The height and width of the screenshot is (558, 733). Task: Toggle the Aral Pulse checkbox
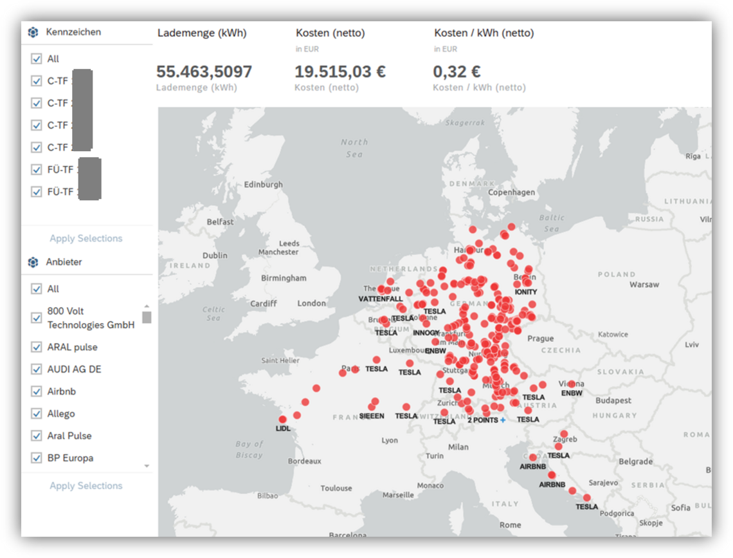point(36,436)
